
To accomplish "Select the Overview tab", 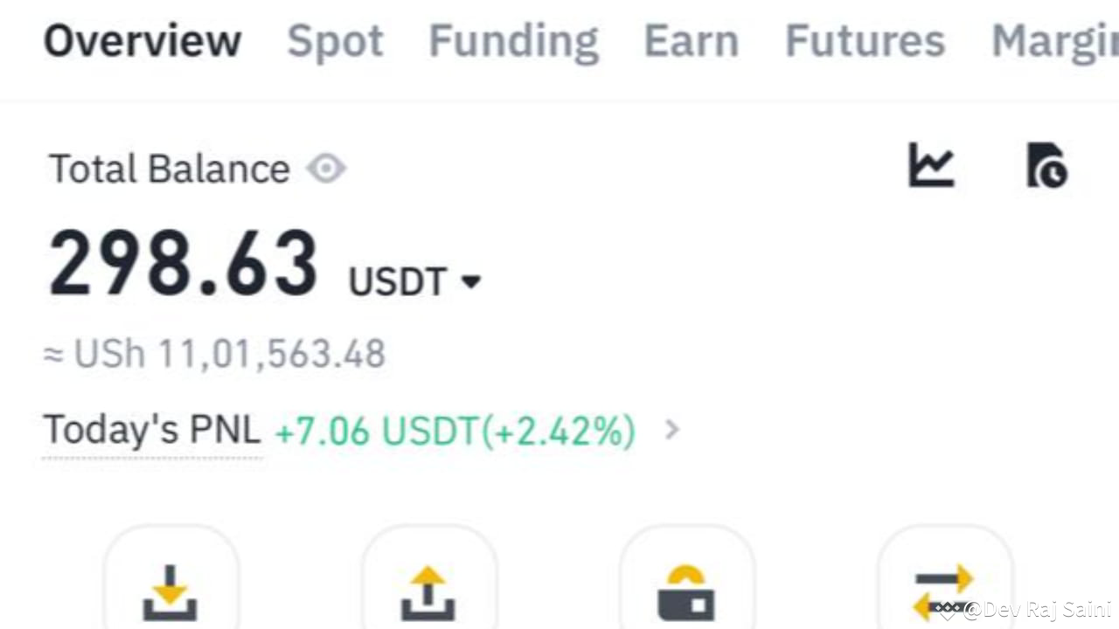I will (x=142, y=41).
